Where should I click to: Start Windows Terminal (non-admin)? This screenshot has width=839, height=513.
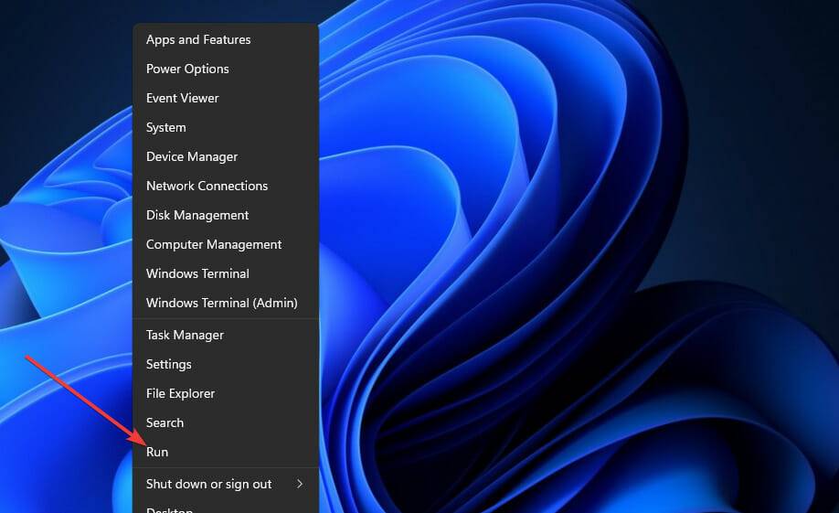pyautogui.click(x=197, y=273)
